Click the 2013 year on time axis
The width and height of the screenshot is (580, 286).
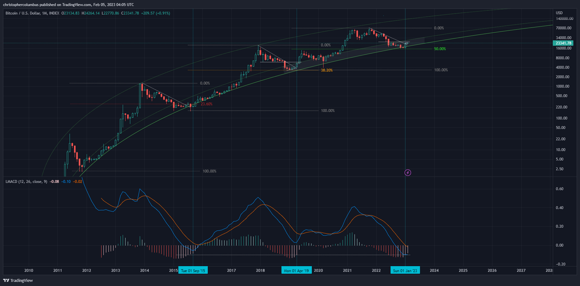pyautogui.click(x=116, y=271)
